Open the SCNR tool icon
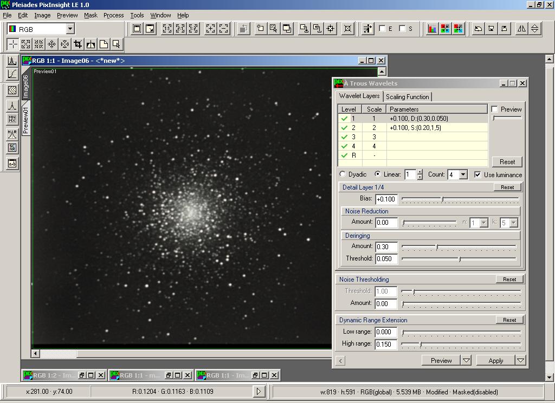The width and height of the screenshot is (555, 403). pyautogui.click(x=12, y=148)
